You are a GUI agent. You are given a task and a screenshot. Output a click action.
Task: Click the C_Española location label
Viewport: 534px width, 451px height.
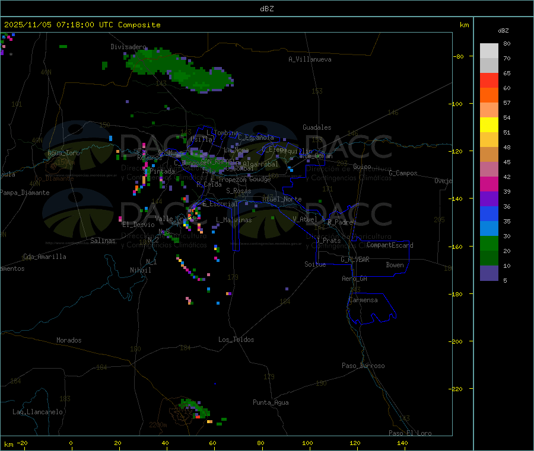(256, 137)
